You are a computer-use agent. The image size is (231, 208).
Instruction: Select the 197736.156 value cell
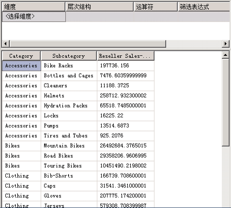pos(125,66)
